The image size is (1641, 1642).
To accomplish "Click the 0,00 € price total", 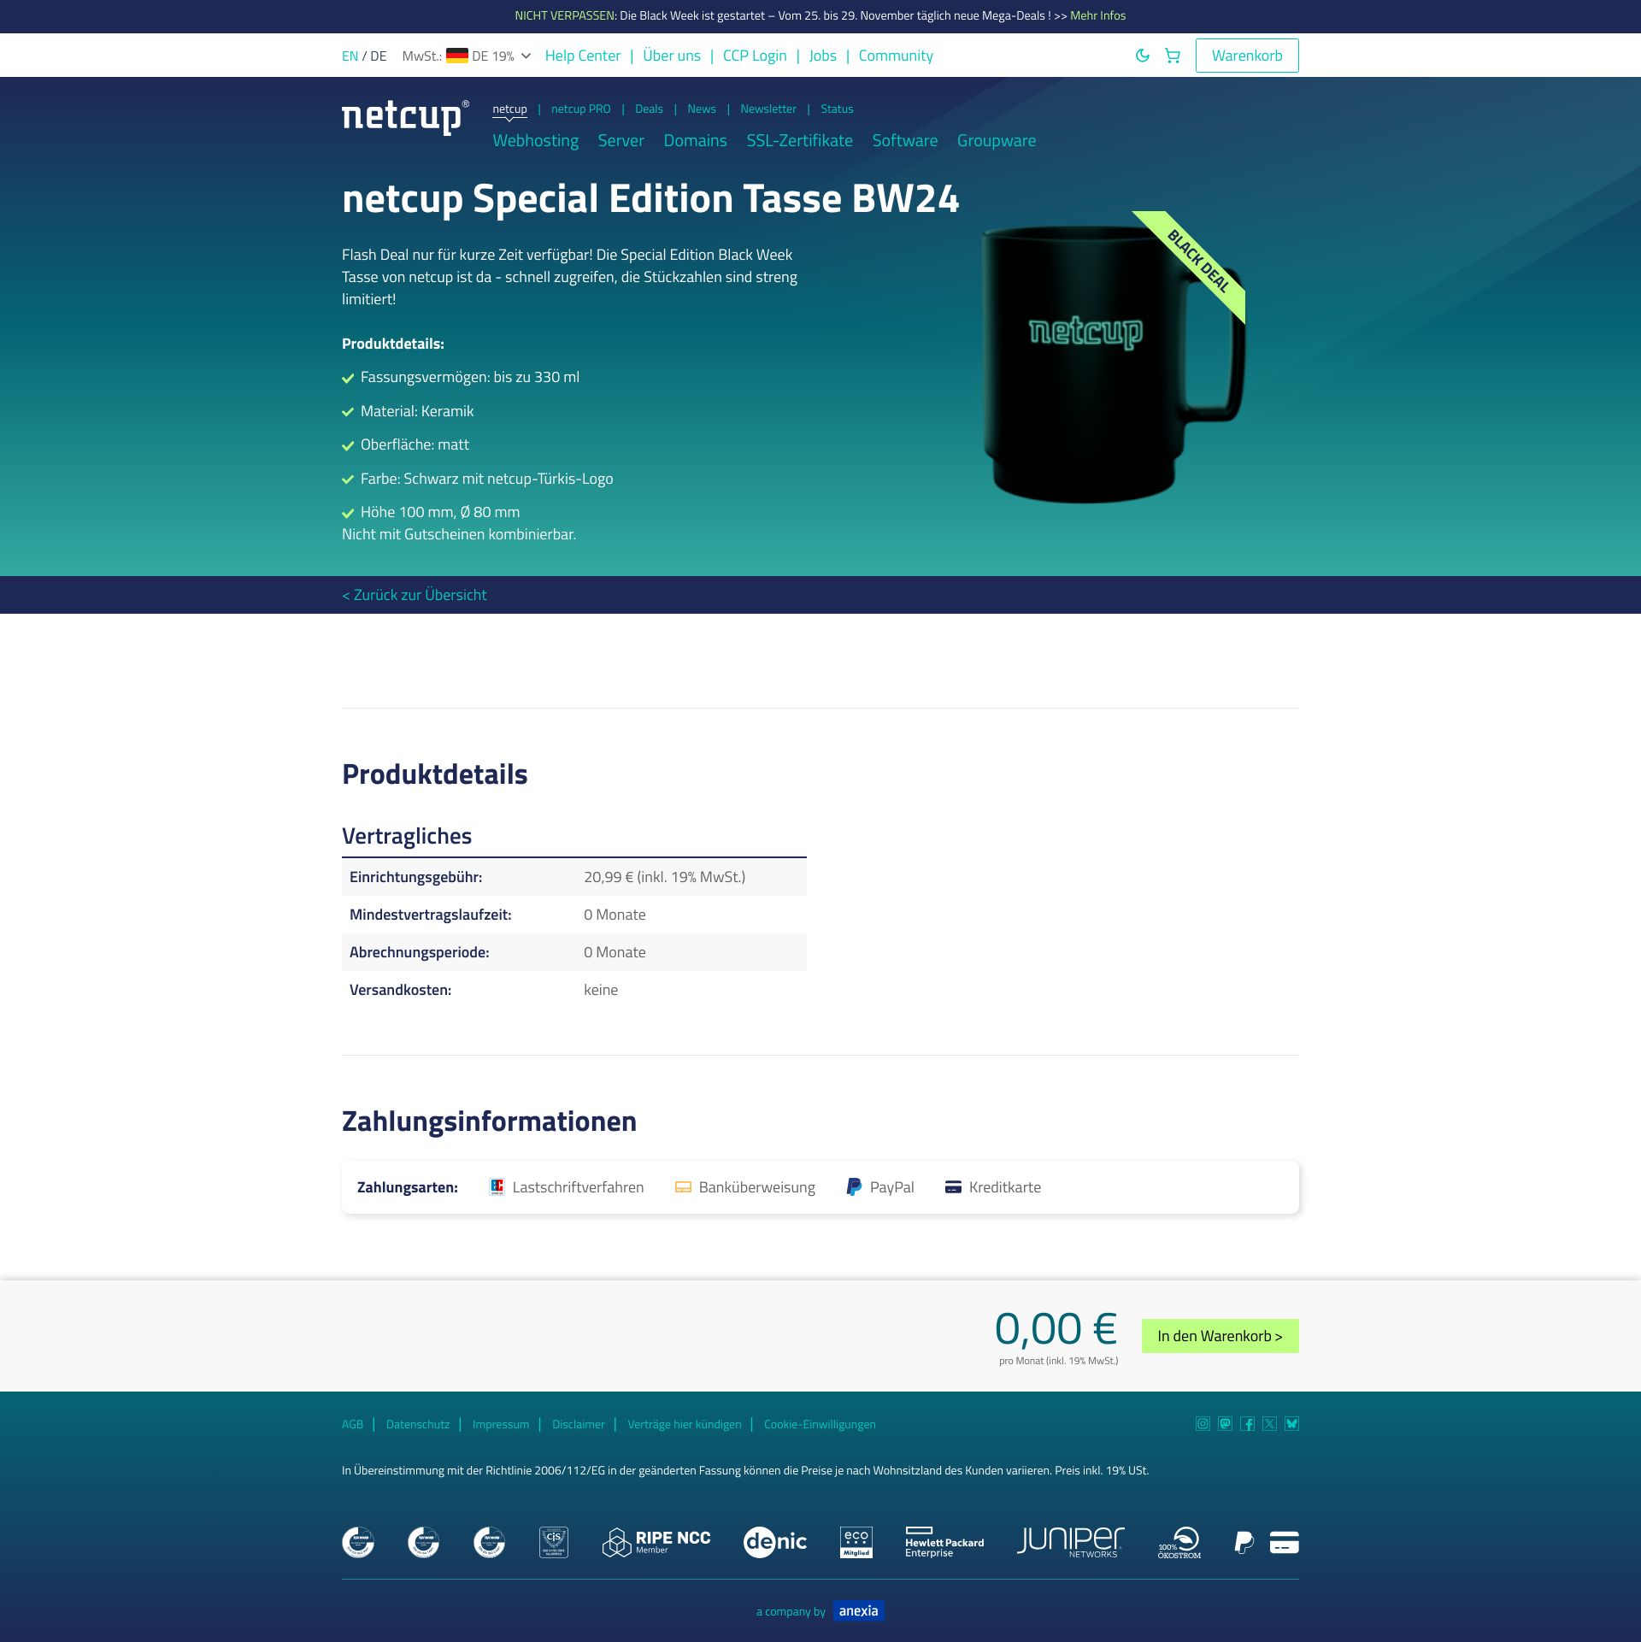I will coord(1056,1329).
